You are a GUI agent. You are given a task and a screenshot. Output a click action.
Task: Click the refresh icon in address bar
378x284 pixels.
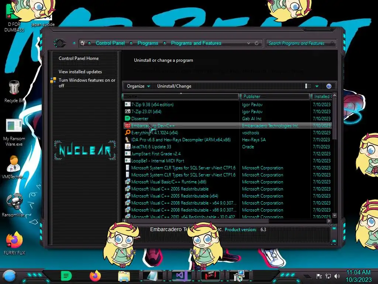257,43
